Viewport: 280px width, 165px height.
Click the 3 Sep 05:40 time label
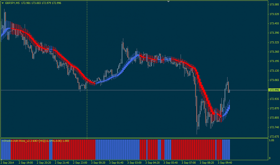click(171, 163)
